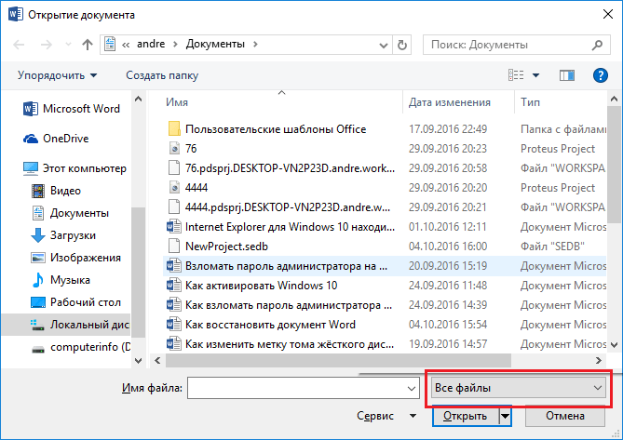
Task: Select file Как активировать Windows 10
Action: tap(261, 286)
